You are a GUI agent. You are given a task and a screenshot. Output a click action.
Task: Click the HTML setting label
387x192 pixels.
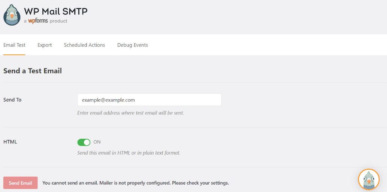point(10,142)
